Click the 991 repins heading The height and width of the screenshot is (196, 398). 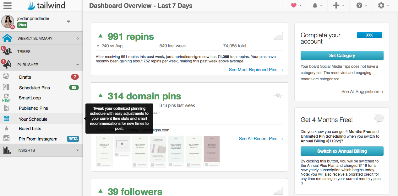131,37
